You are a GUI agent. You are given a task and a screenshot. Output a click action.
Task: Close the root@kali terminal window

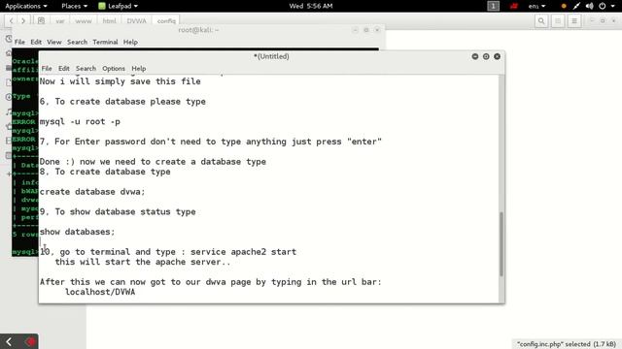pyautogui.click(x=377, y=30)
